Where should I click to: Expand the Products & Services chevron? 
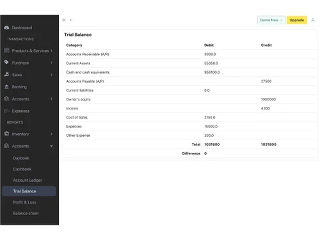tap(51, 51)
